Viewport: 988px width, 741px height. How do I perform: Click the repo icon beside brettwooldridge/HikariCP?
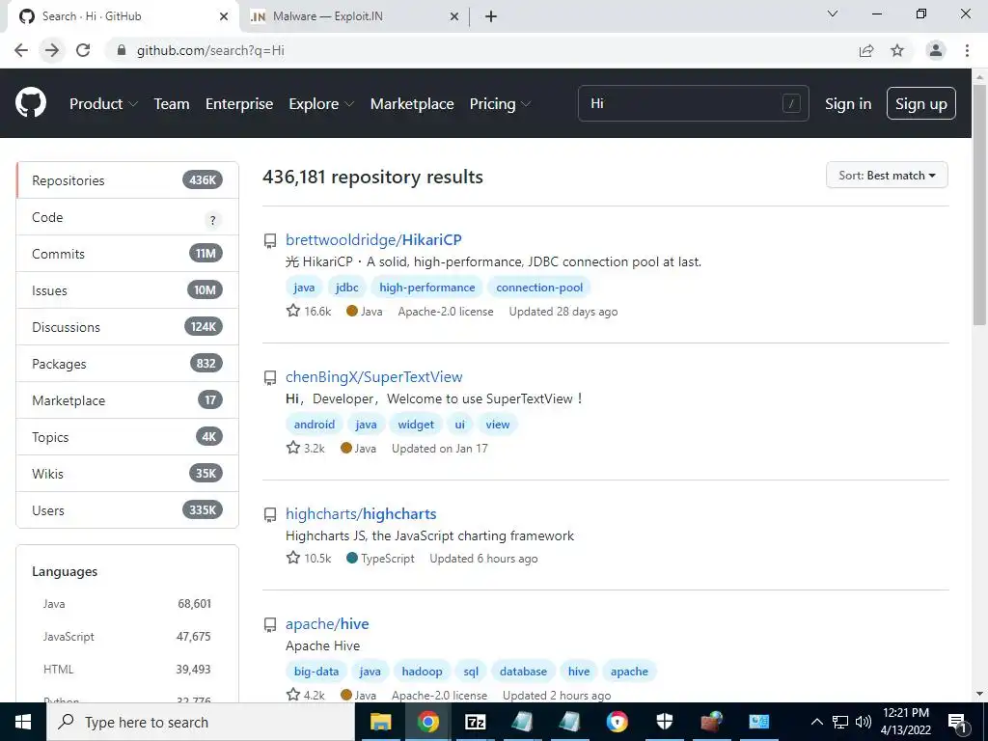point(270,240)
